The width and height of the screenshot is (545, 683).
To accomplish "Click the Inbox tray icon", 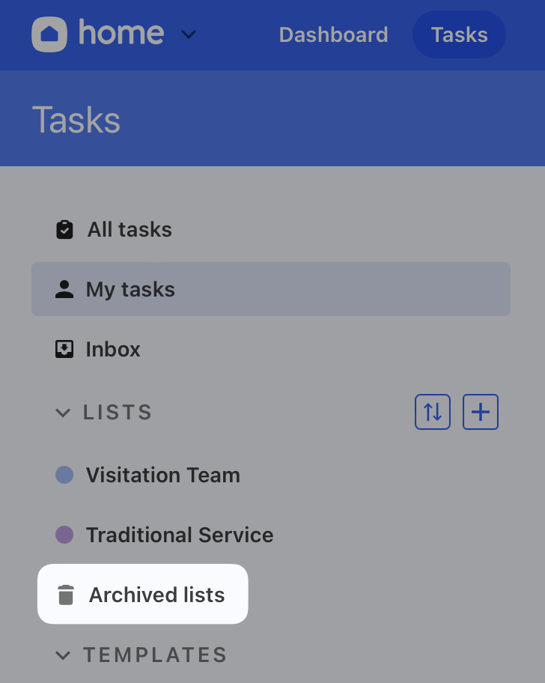I will (x=65, y=349).
